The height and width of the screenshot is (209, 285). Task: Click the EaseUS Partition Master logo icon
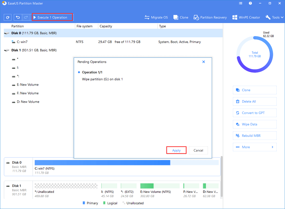coord(4,3)
